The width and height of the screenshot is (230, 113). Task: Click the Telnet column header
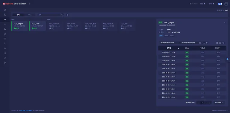tap(202, 48)
